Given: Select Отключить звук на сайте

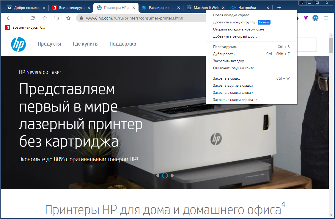Looking at the screenshot, I should tap(251, 68).
